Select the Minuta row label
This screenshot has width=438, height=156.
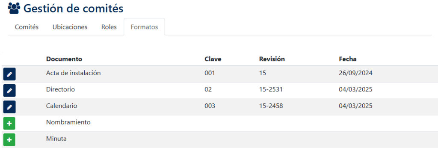pyautogui.click(x=56, y=139)
